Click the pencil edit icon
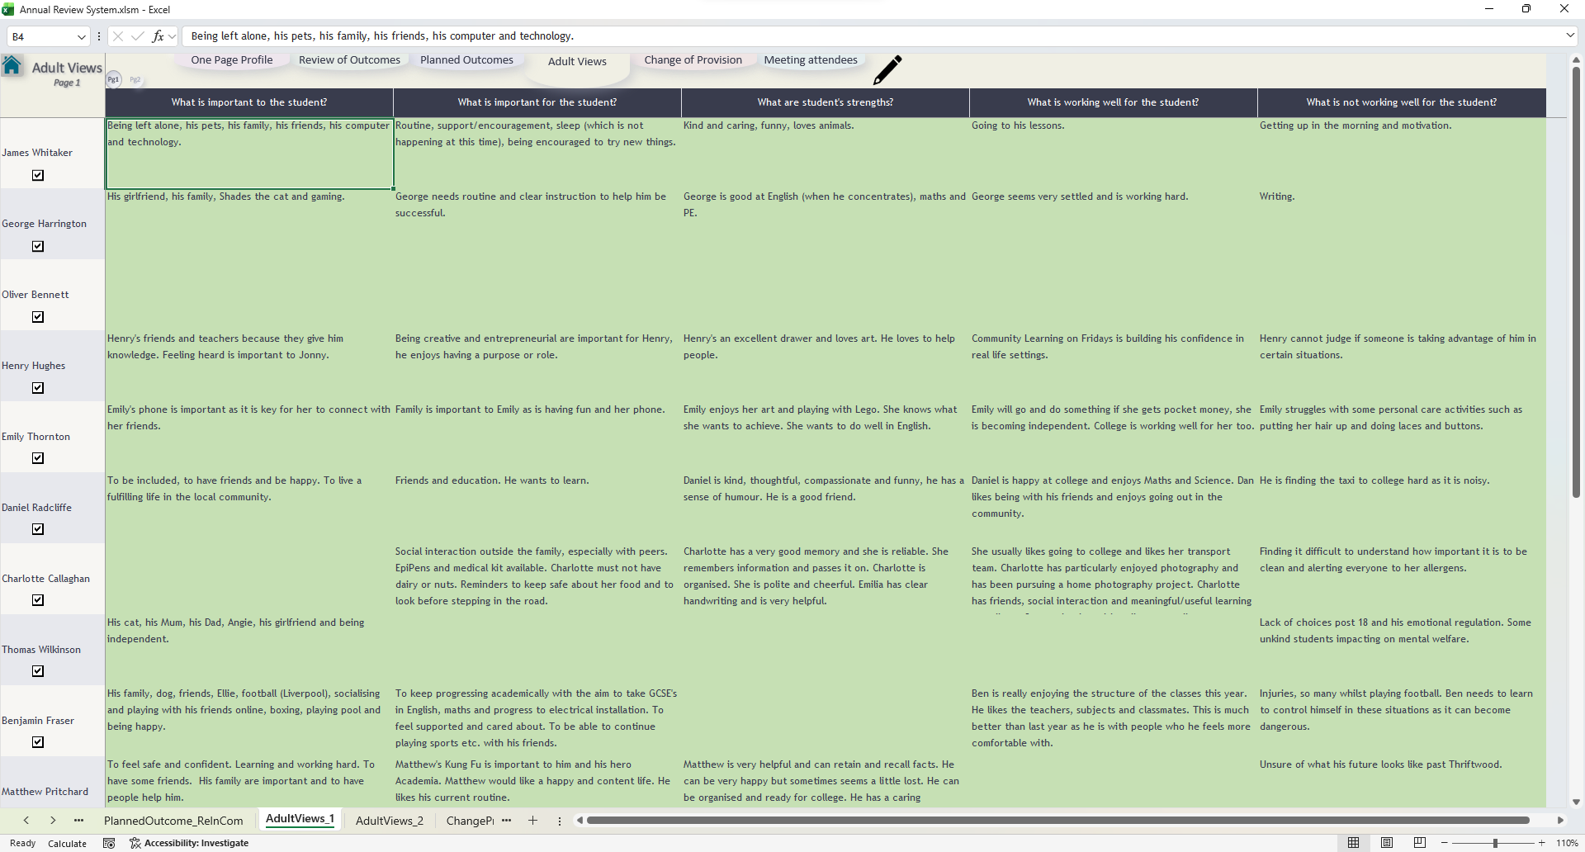The height and width of the screenshot is (852, 1585). coord(887,70)
